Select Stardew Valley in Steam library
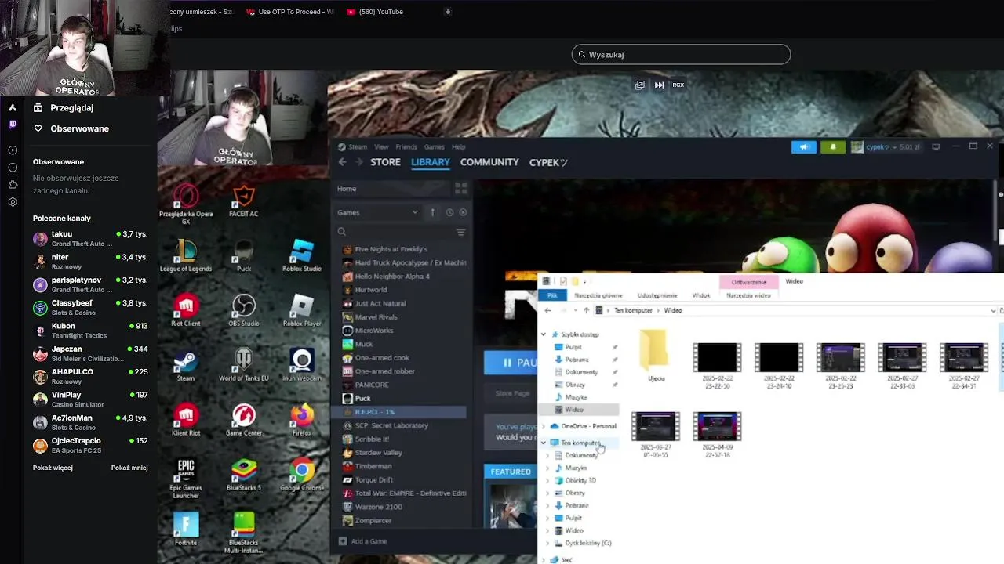1004x564 pixels. tap(378, 453)
